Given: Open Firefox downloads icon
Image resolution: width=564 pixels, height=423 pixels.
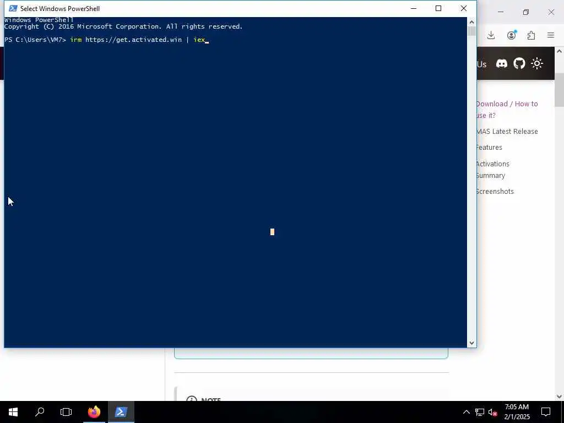Looking at the screenshot, I should pyautogui.click(x=491, y=35).
